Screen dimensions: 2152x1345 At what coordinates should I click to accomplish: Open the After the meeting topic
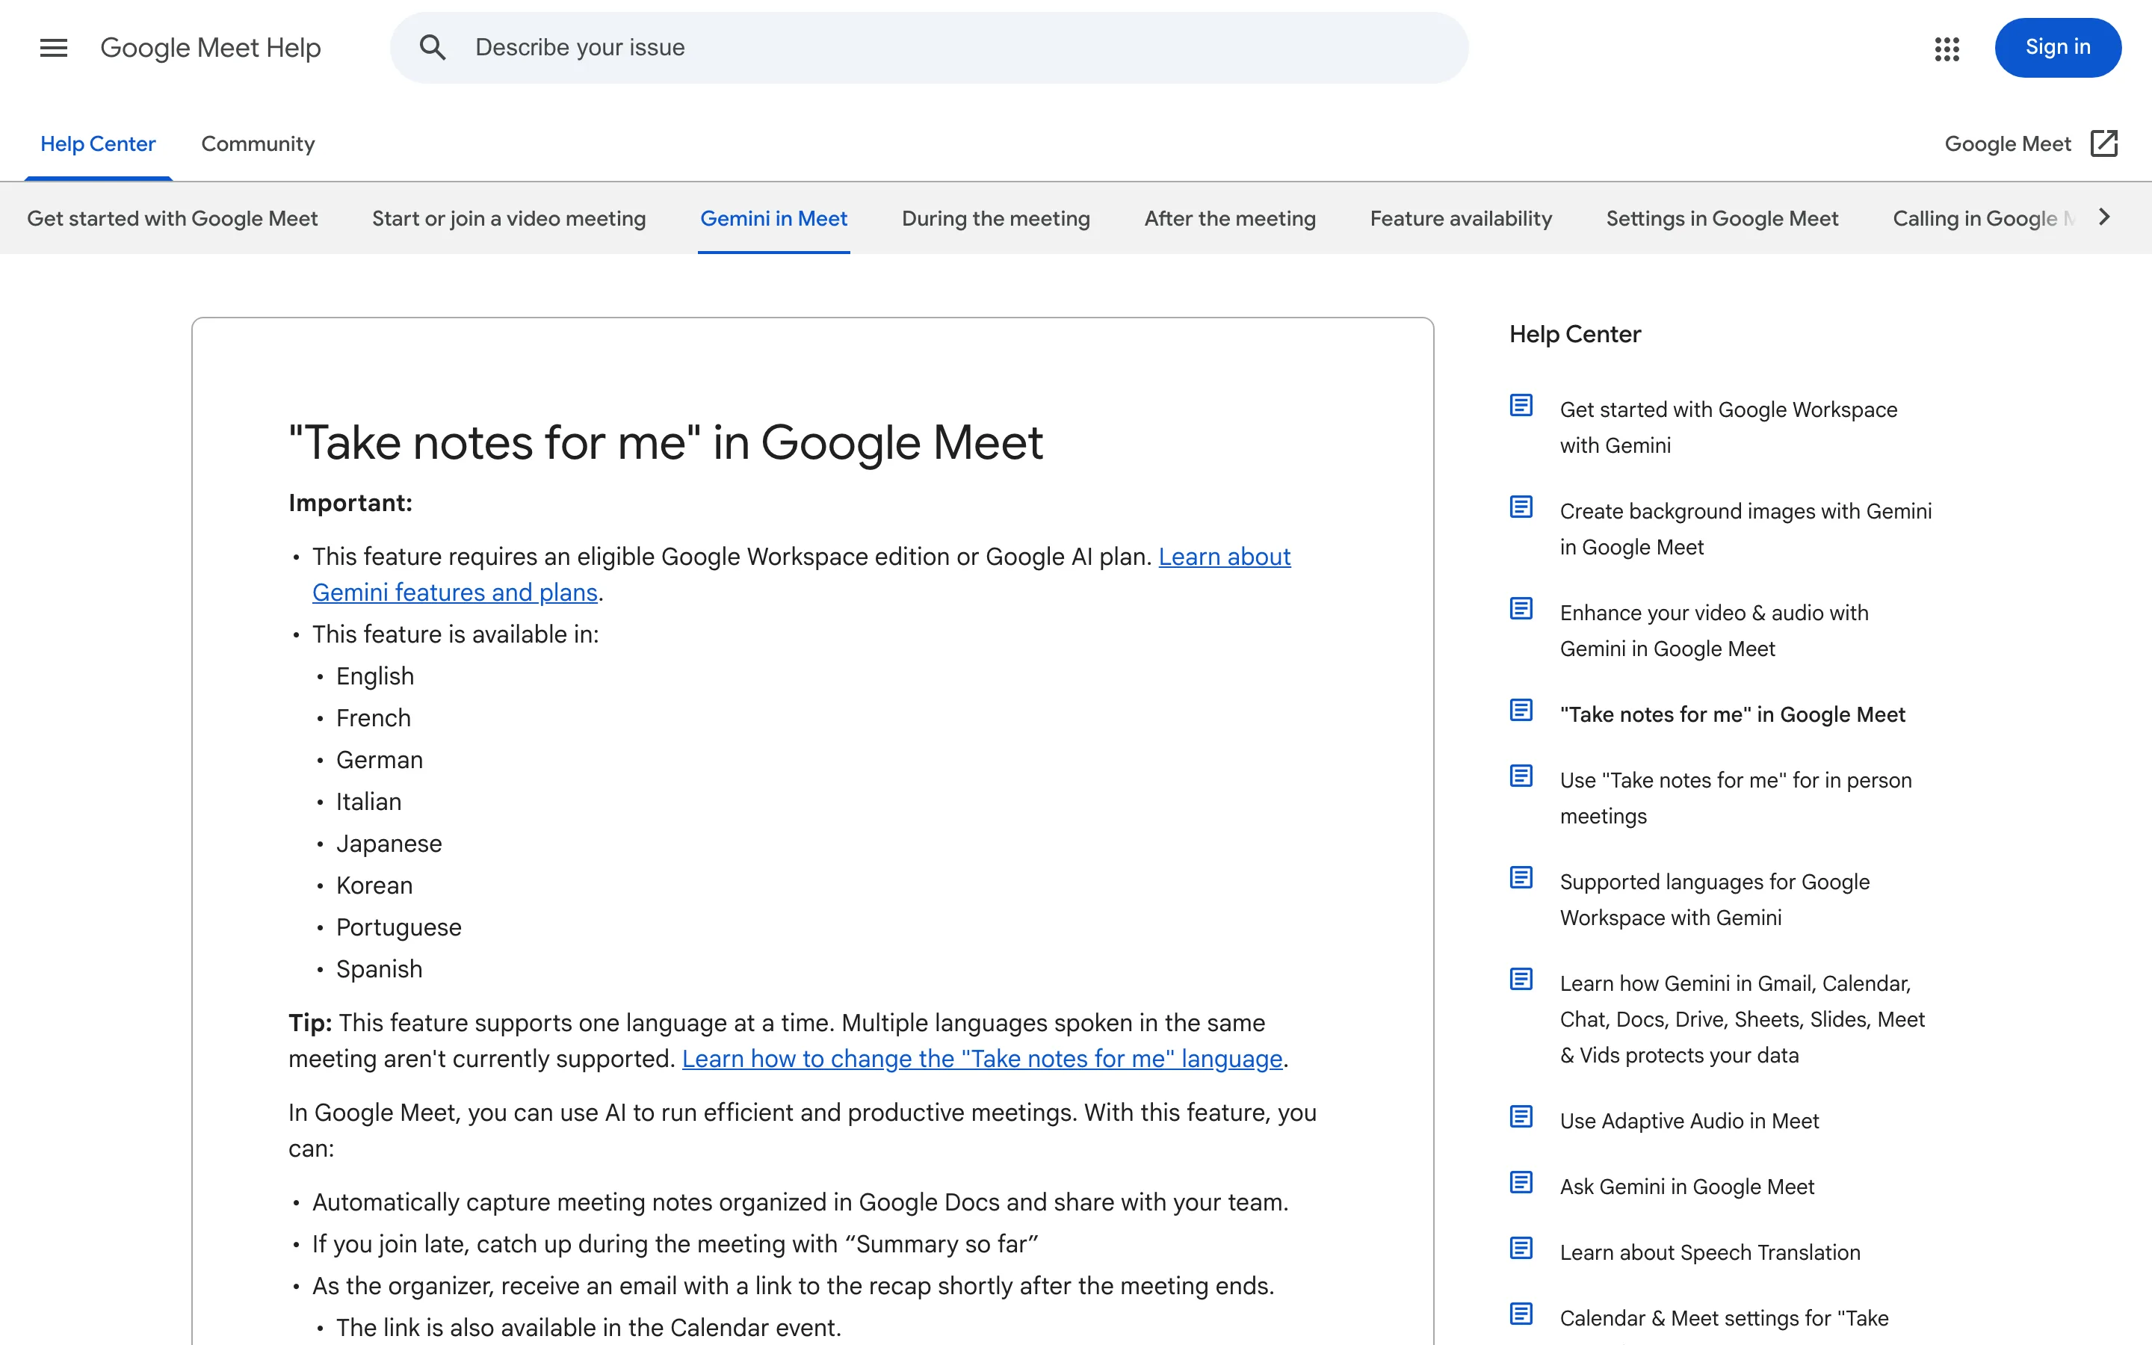1230,219
